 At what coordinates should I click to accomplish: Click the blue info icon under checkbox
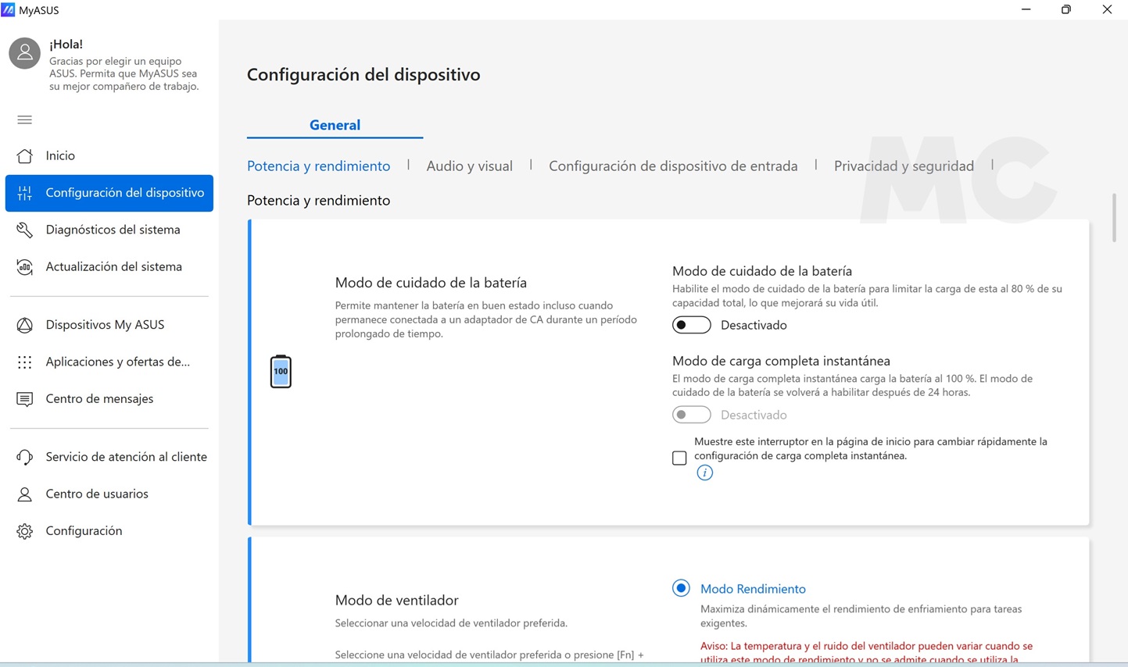704,473
